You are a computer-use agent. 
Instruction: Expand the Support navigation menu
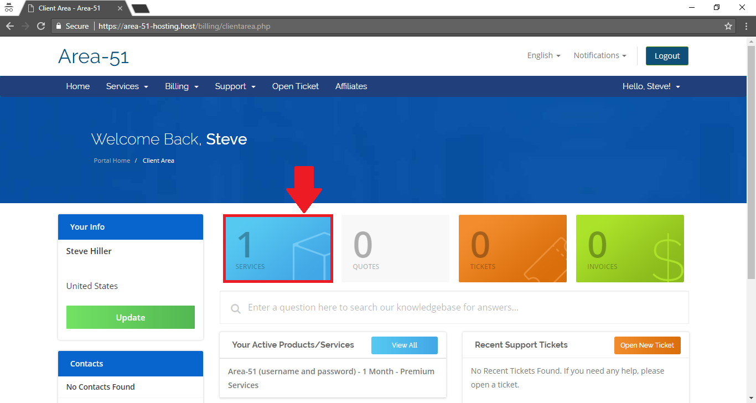pyautogui.click(x=235, y=86)
